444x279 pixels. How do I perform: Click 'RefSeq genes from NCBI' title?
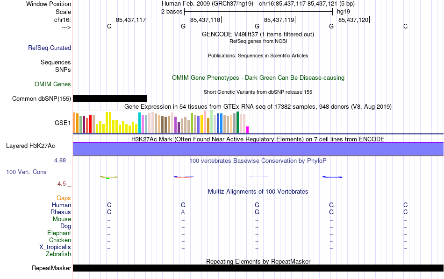258,41
